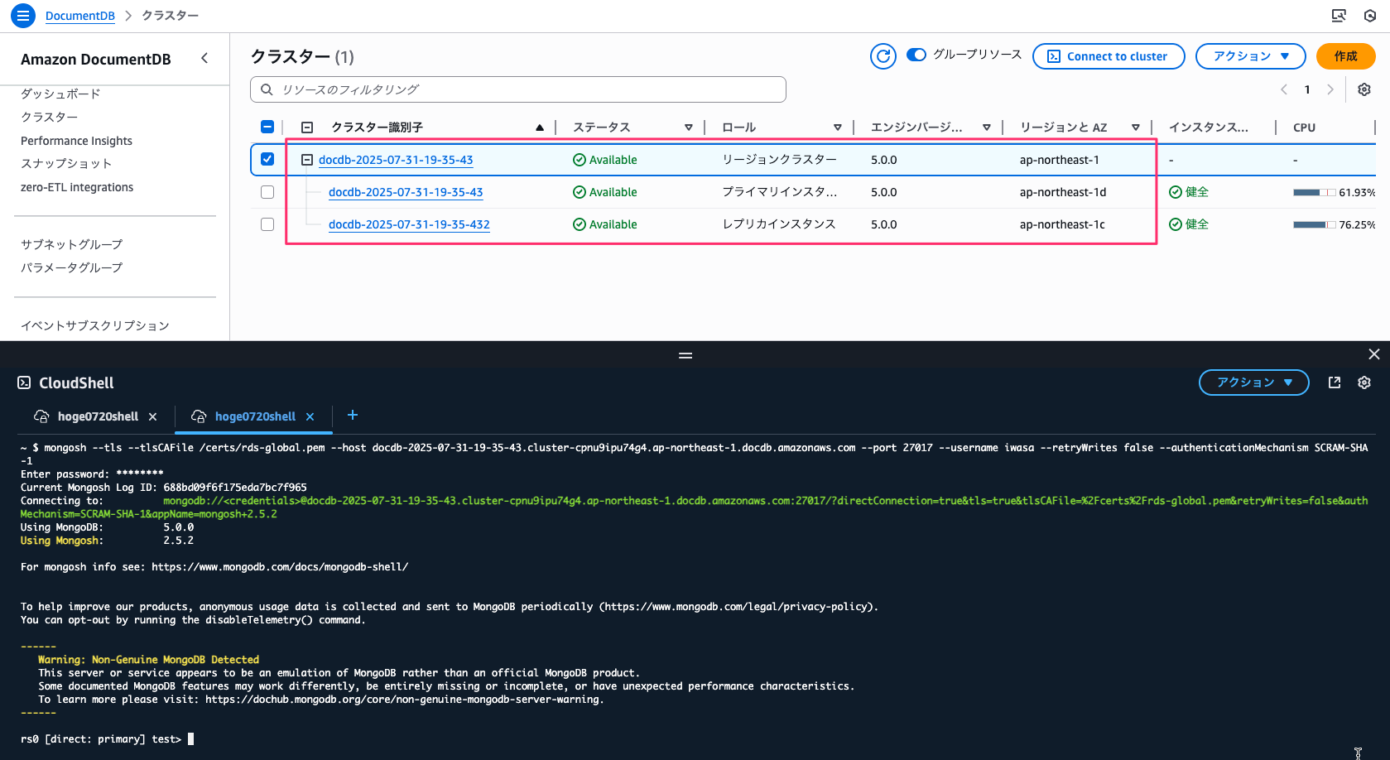Close the CloudShell panel
1390x760 pixels.
click(1374, 354)
